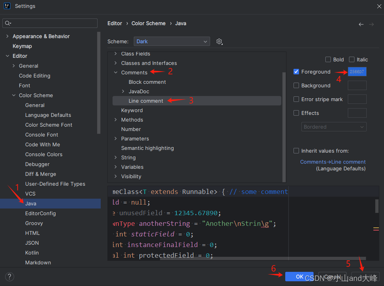
Task: Click Foreground color swatch 2566D7
Action: coord(357,72)
